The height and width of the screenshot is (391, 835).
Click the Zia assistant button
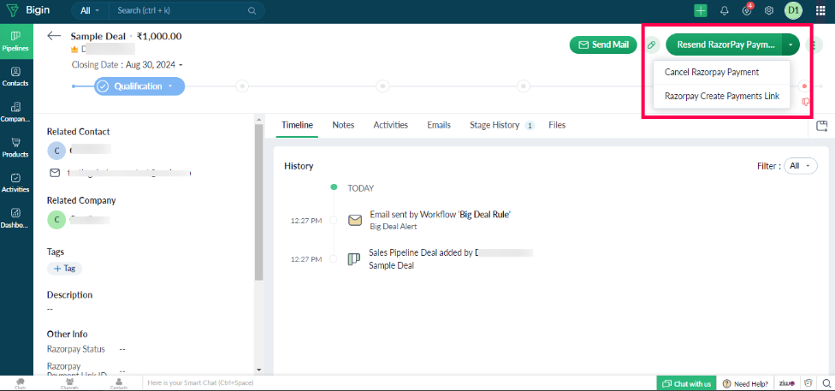[x=787, y=383]
